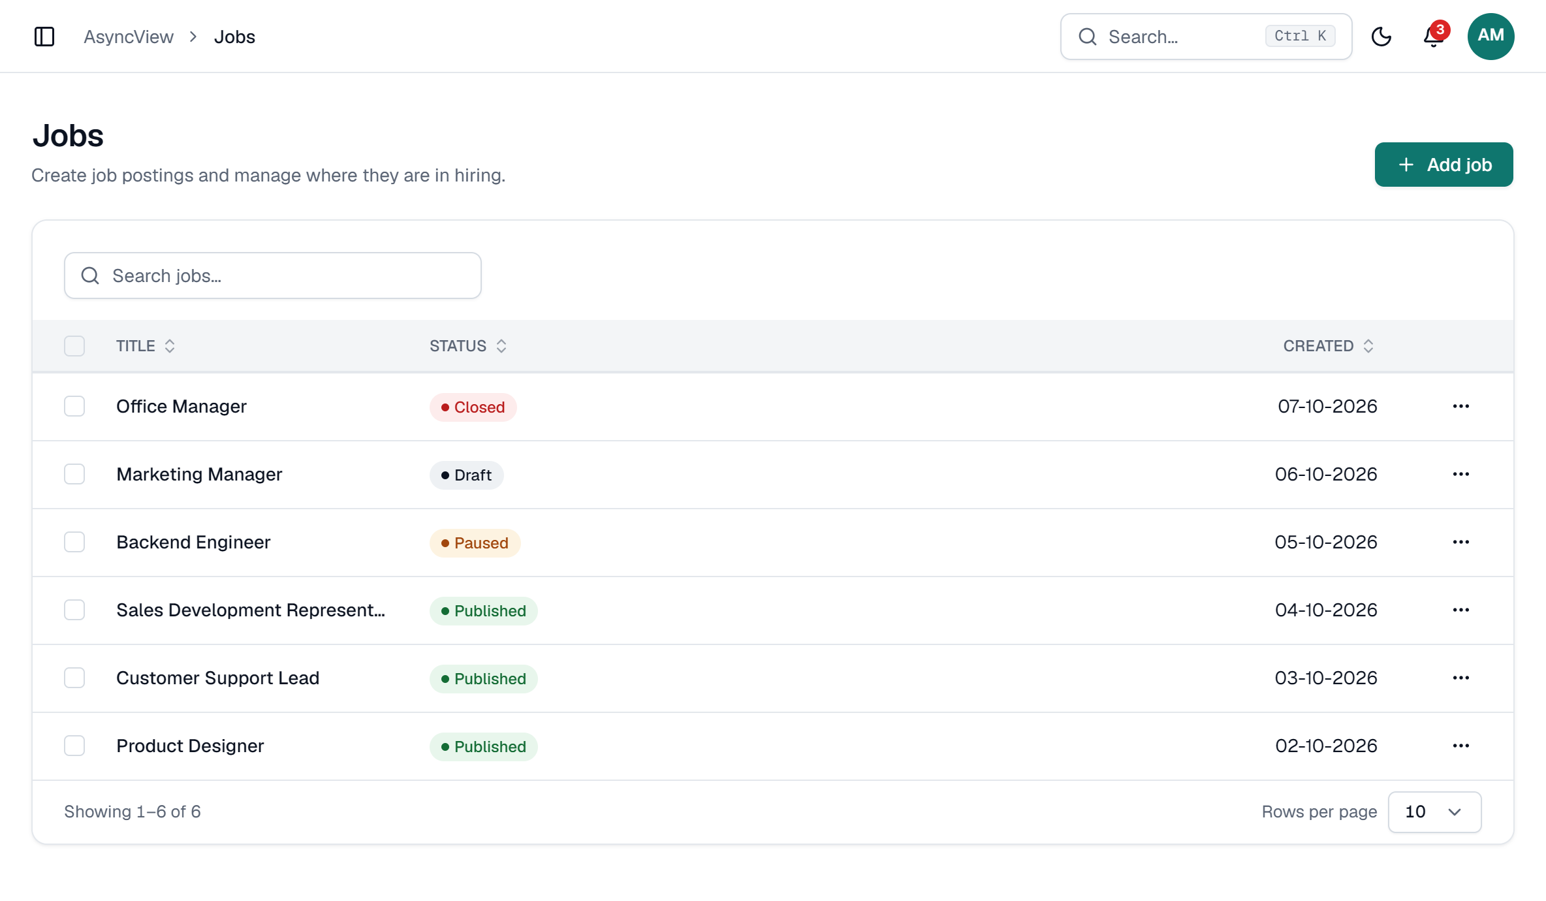1546x901 pixels.
Task: Open the Marketing Manager job title
Action: click(199, 474)
